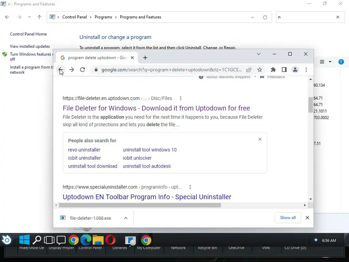This screenshot has height=262, width=349.
Task: Refresh Programs and Features list
Action: pyautogui.click(x=265, y=17)
